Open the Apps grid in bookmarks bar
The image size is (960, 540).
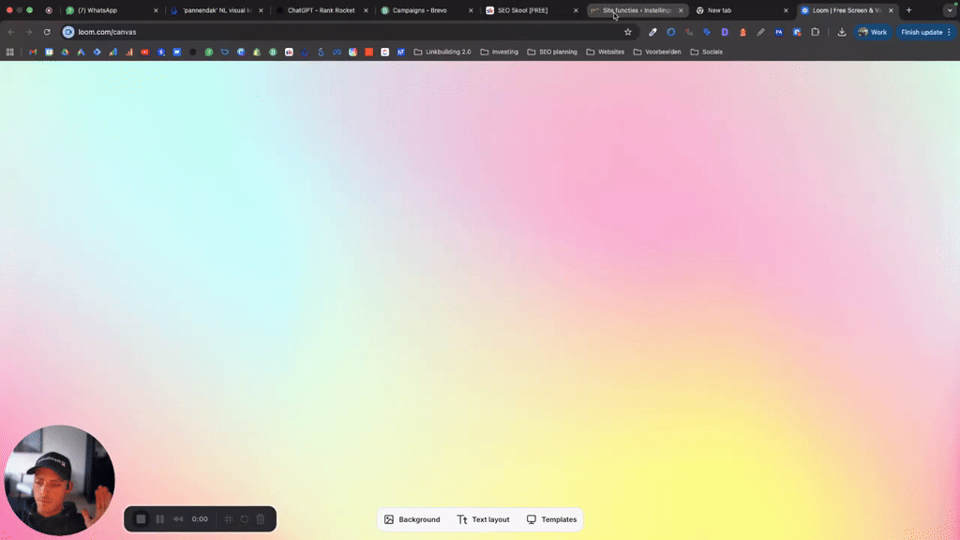[x=9, y=52]
